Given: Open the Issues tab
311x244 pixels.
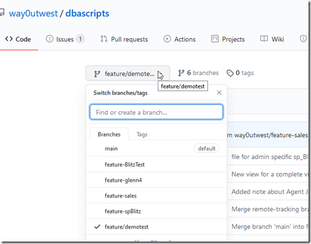Looking at the screenshot, I should 65,39.
